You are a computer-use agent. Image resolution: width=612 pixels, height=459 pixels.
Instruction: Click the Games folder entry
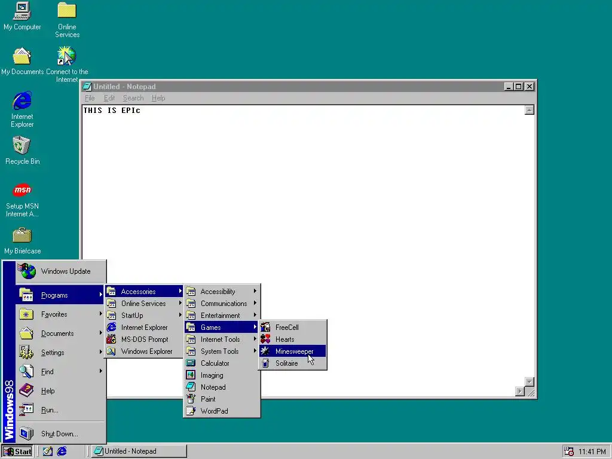pyautogui.click(x=222, y=327)
